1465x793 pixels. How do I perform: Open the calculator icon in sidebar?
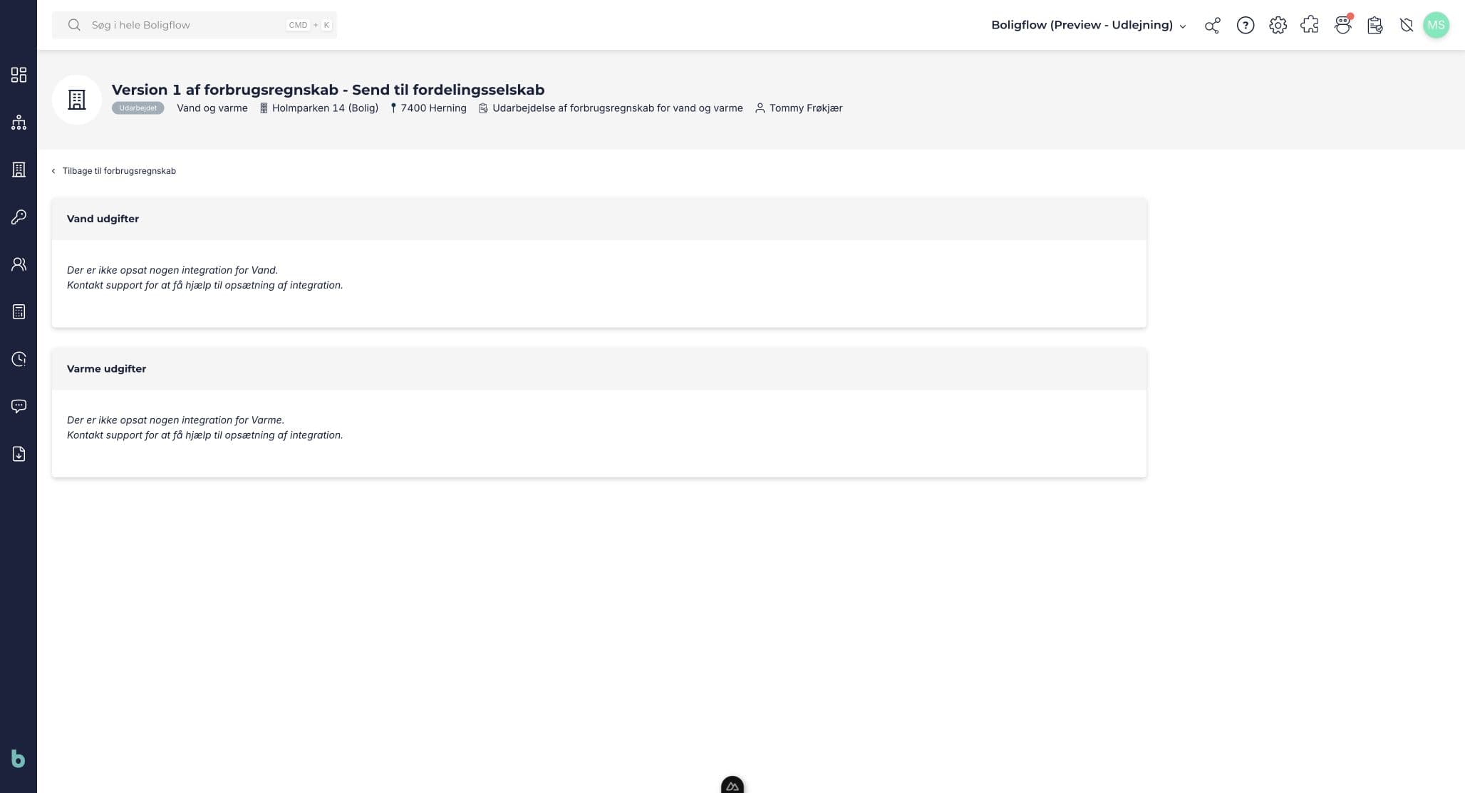pos(19,311)
